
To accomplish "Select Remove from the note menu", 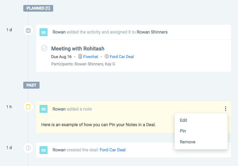I will point(187,142).
